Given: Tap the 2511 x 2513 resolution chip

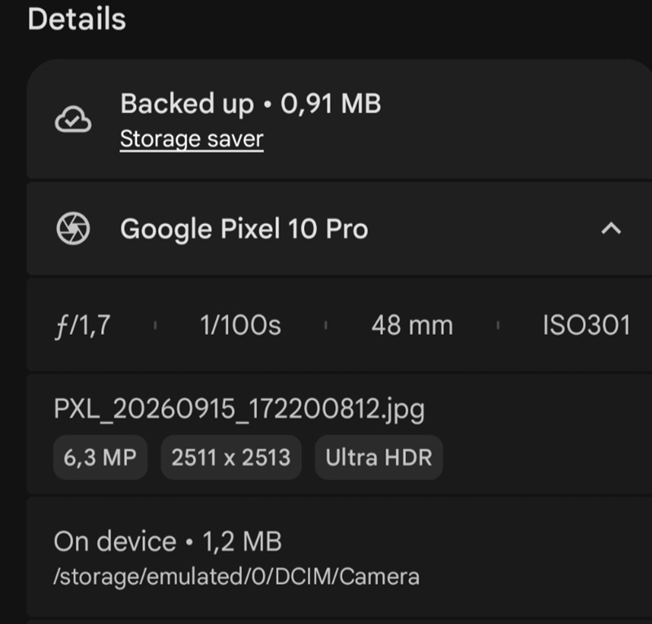Looking at the screenshot, I should click(x=231, y=457).
